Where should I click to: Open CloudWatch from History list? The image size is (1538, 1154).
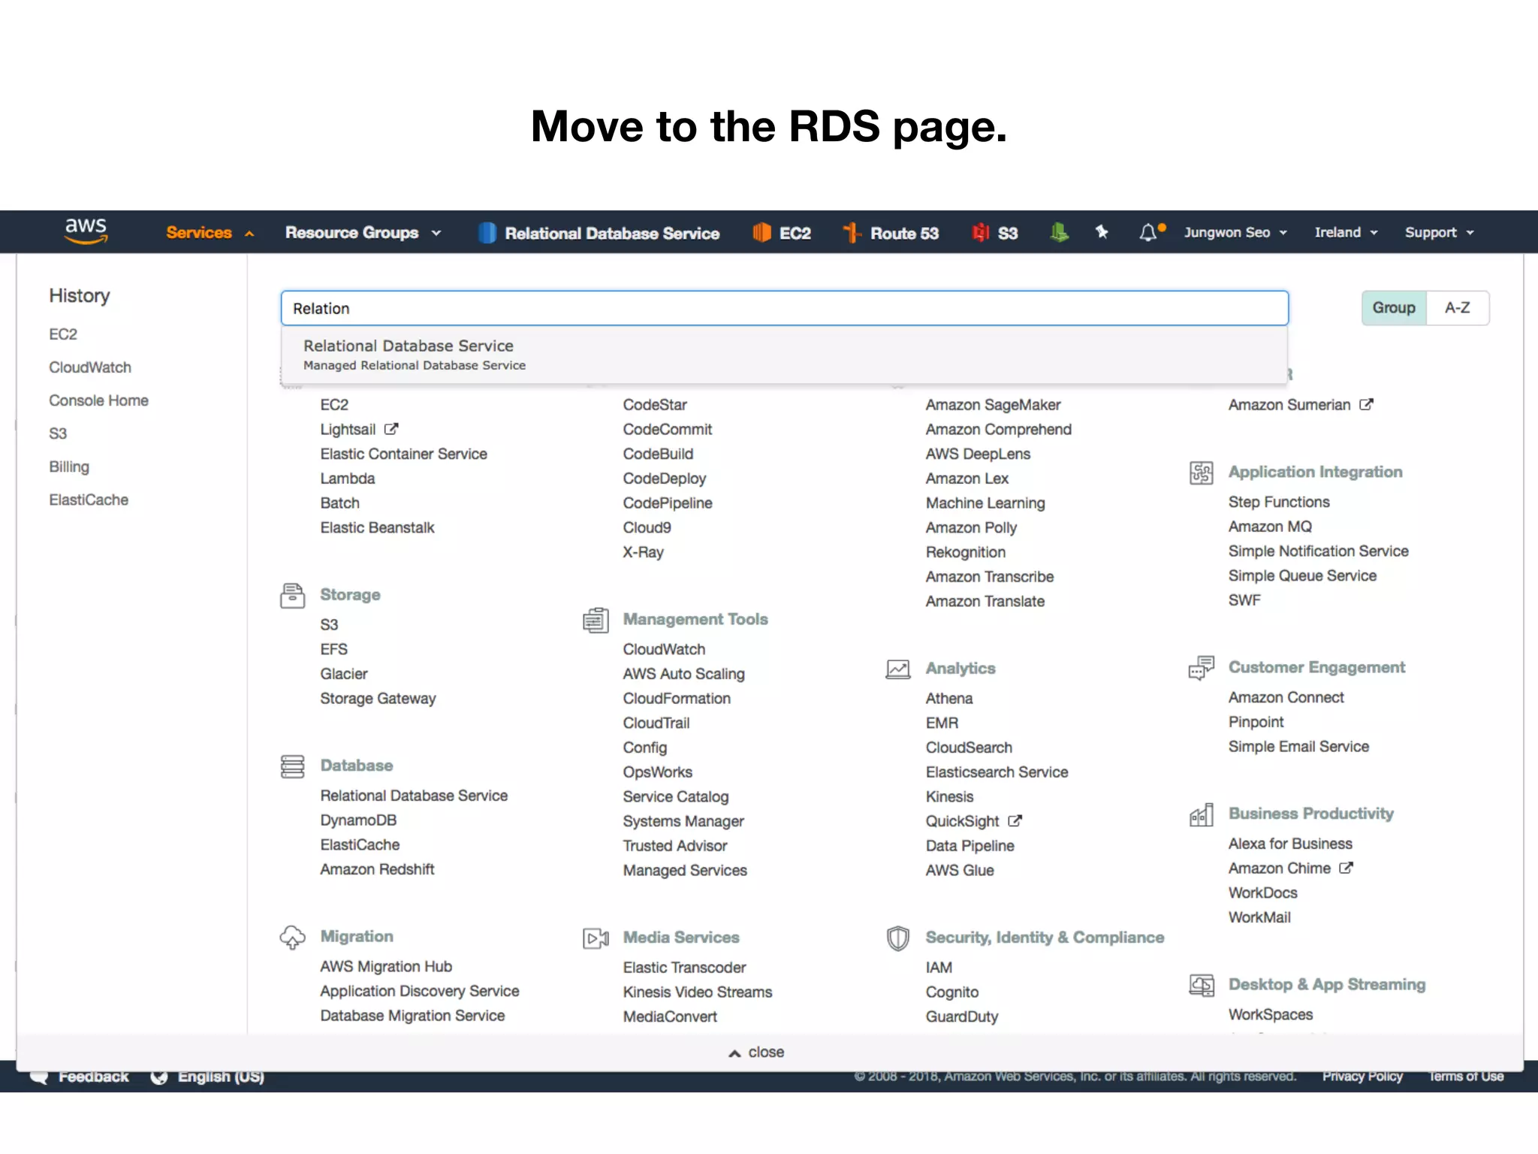pos(90,367)
